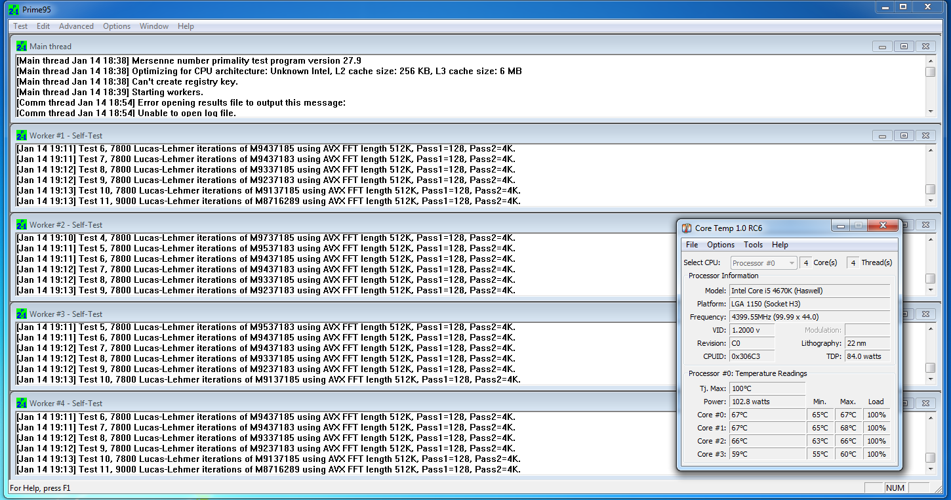951x500 pixels.
Task: Open the Advanced menu in Prime95
Action: [76, 26]
